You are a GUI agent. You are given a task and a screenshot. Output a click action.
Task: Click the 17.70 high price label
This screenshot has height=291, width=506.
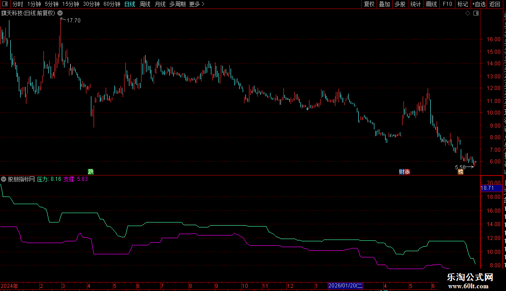[x=73, y=20]
